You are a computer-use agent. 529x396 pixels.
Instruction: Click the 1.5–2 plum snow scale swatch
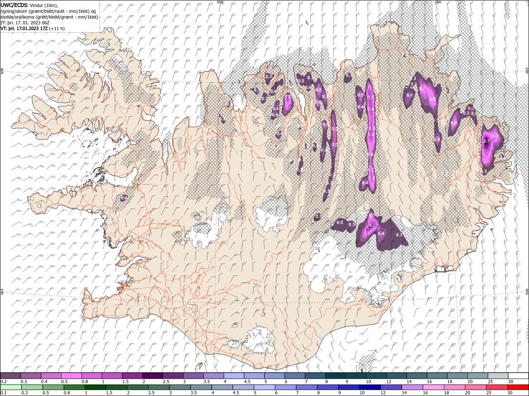[133, 376]
